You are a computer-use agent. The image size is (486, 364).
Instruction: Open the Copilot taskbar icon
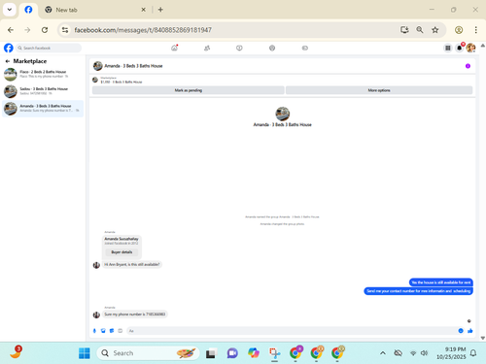[x=254, y=353]
